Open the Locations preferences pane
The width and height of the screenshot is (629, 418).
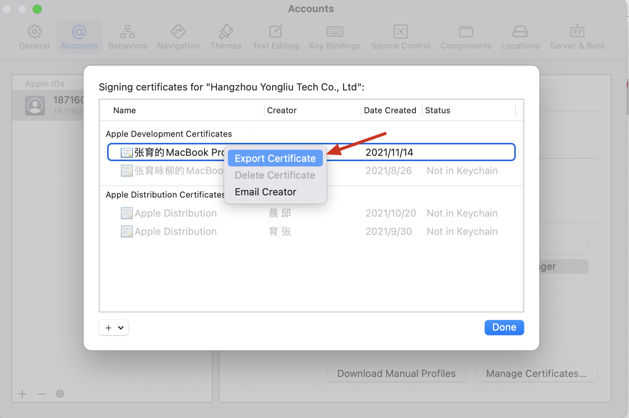coord(520,37)
